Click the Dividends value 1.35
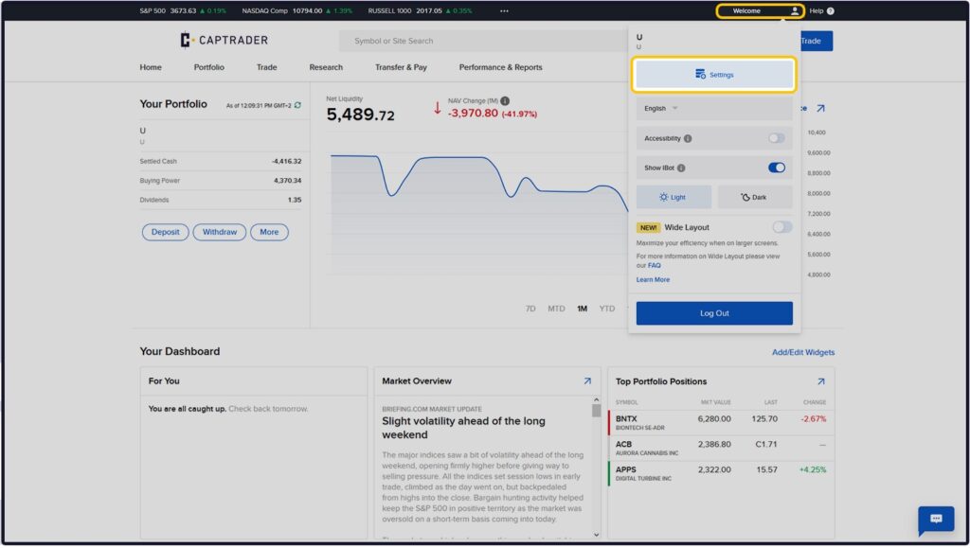970x548 pixels. (x=295, y=200)
